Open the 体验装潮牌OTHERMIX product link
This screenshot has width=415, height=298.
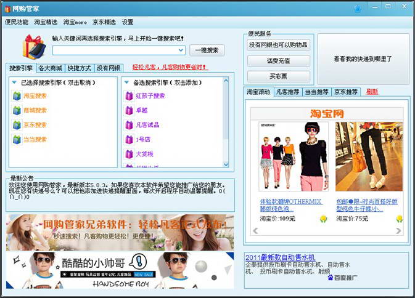tap(291, 205)
